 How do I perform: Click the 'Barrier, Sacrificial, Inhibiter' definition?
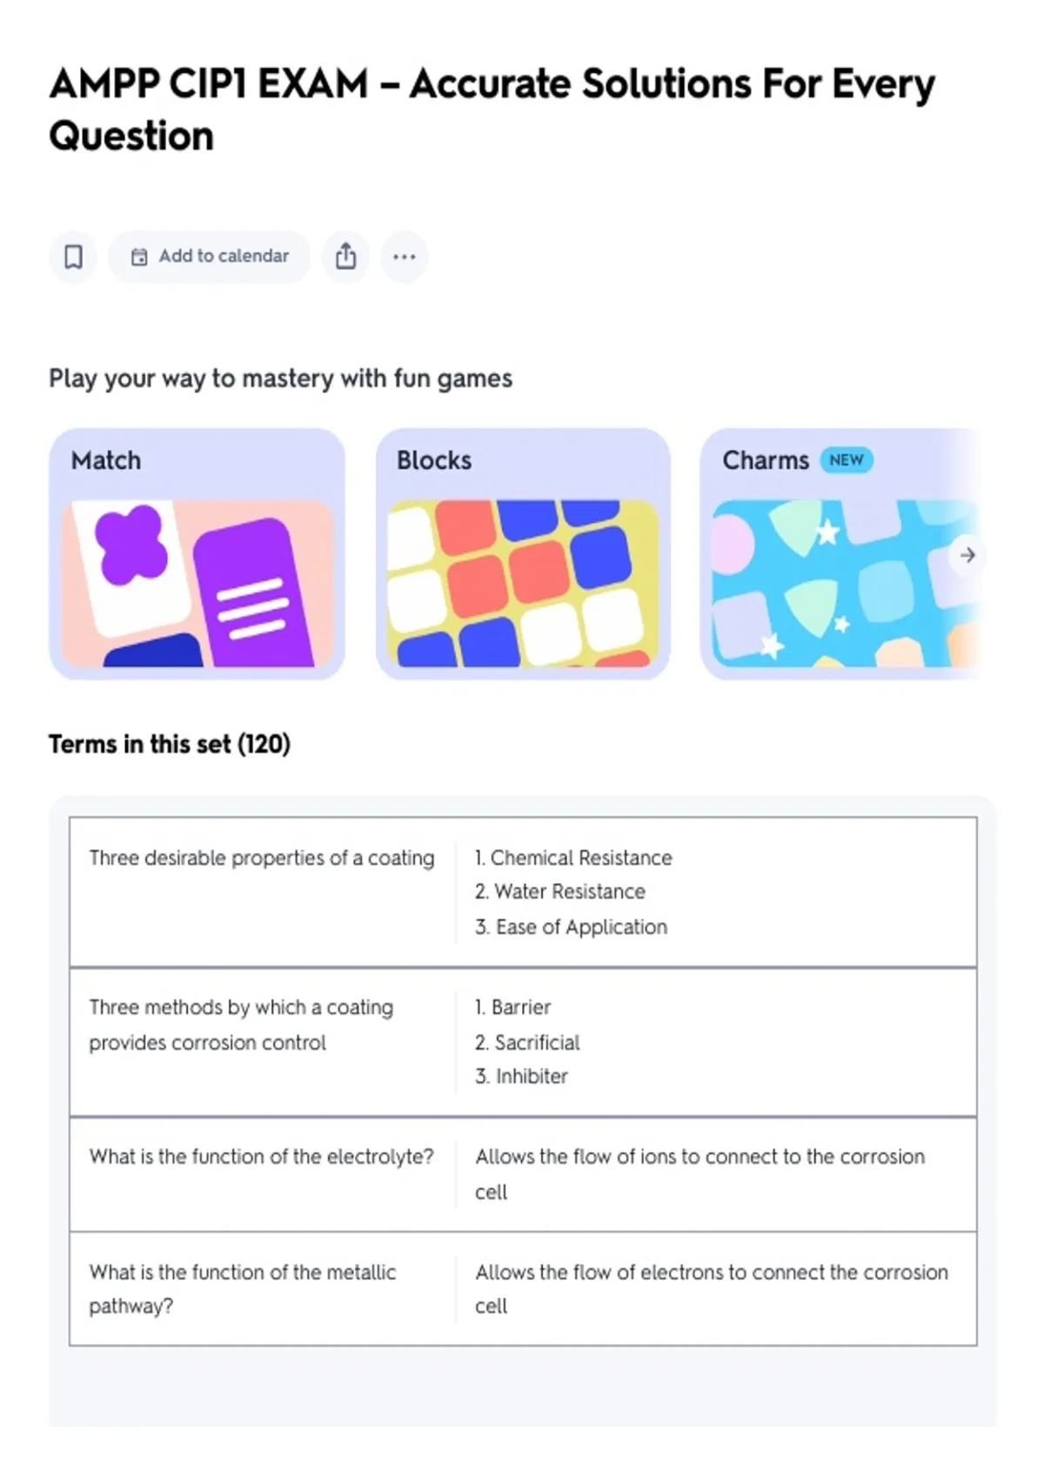tap(527, 1042)
